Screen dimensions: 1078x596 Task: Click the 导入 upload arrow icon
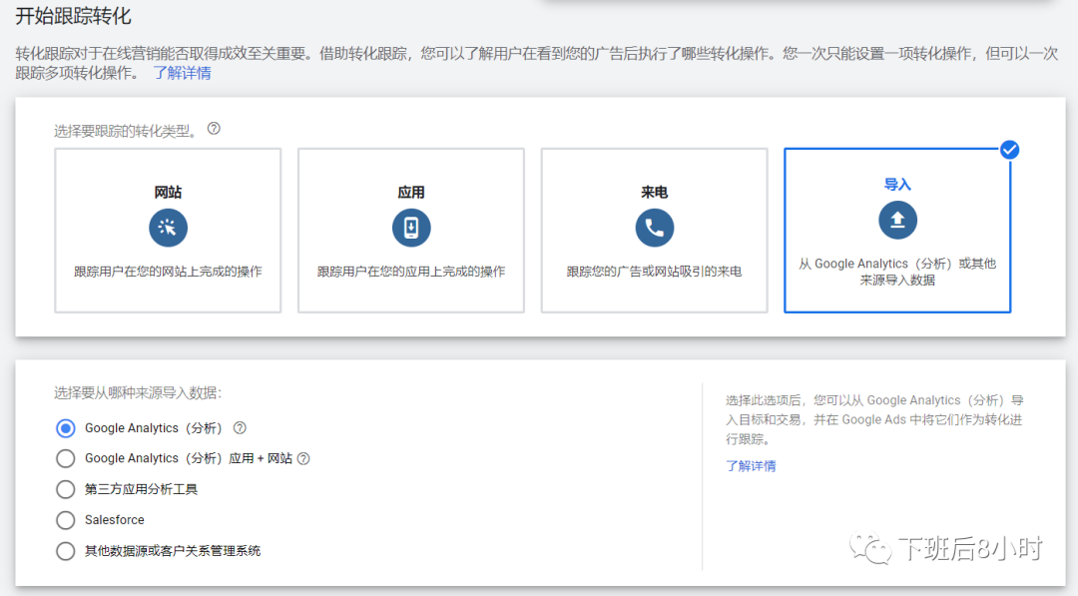[897, 220]
